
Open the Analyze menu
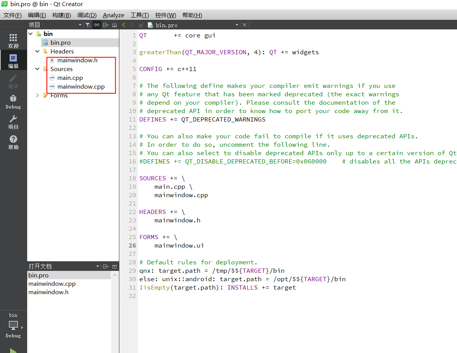tap(113, 15)
